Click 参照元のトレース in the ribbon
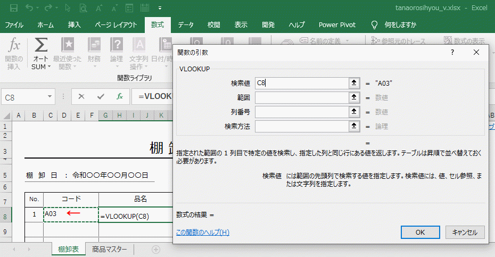This screenshot has width=495, height=257. 399,41
